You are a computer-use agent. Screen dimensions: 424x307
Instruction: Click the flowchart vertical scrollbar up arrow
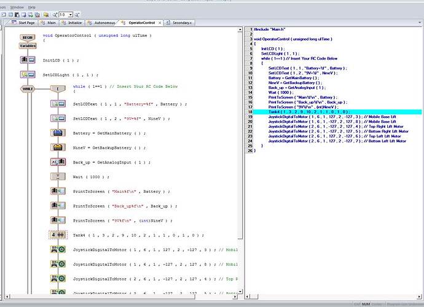click(240, 29)
